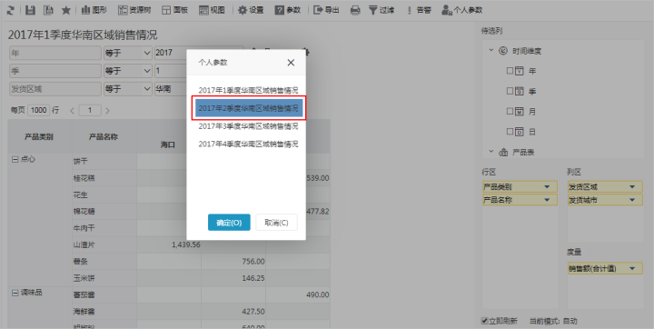The height and width of the screenshot is (329, 654).
Task: Click the rows-per-page field showing 1000
Action: (x=39, y=110)
